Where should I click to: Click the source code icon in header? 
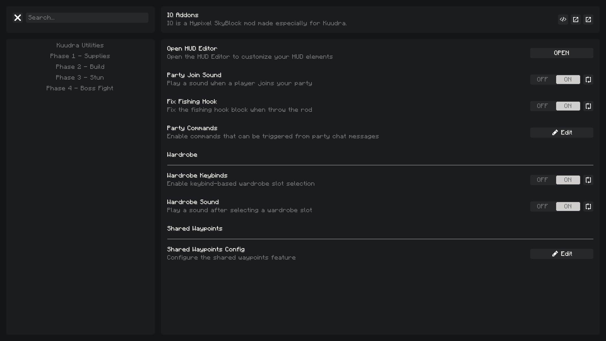[x=563, y=20]
